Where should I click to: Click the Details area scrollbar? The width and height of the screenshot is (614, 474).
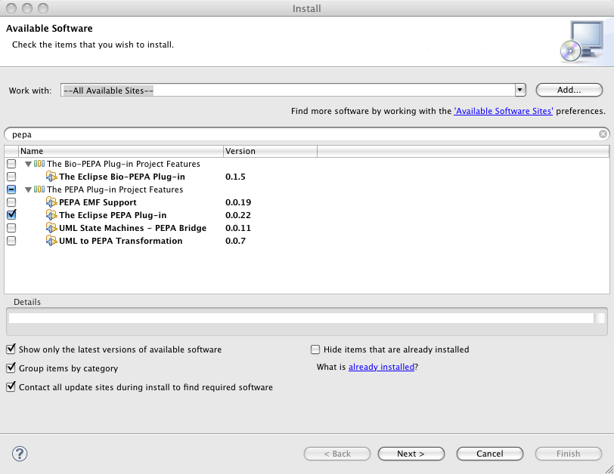(x=600, y=318)
